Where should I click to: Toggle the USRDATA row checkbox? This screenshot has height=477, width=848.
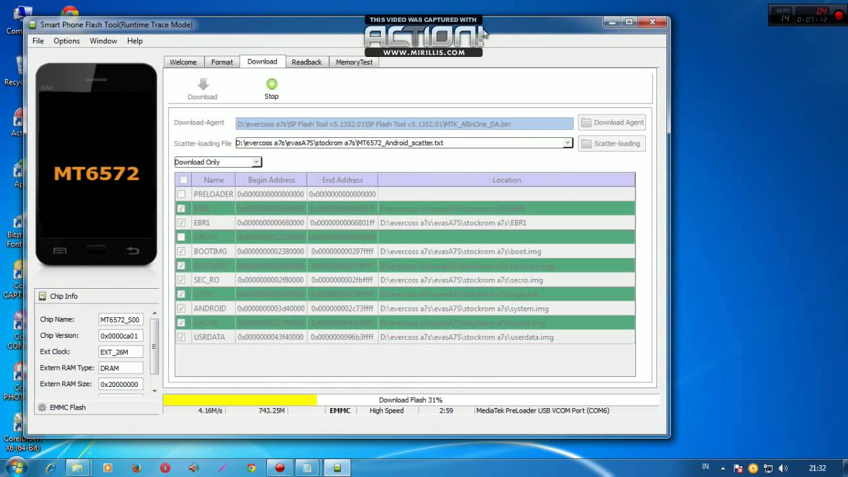tap(182, 337)
